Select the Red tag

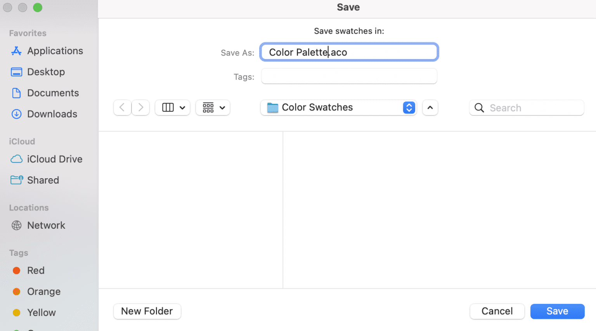pos(36,270)
